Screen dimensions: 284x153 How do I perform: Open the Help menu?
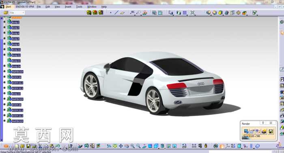pyautogui.click(x=104, y=7)
